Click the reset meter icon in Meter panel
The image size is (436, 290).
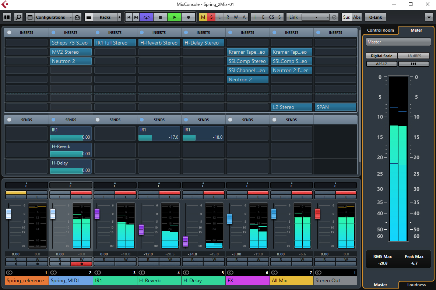point(414,64)
